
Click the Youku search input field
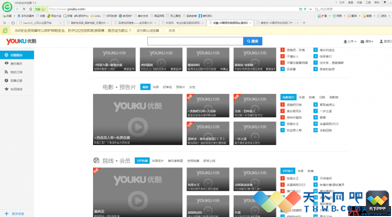pos(195,41)
